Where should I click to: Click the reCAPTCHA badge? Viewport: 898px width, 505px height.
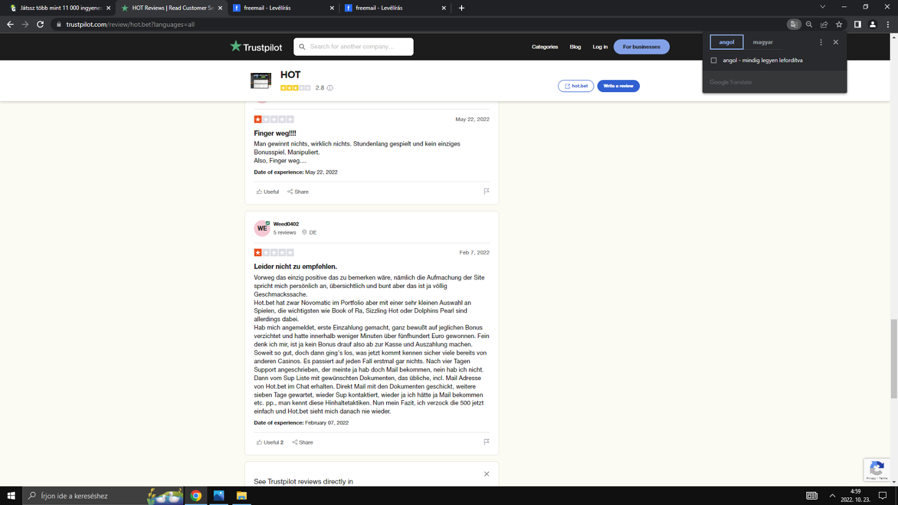[877, 470]
